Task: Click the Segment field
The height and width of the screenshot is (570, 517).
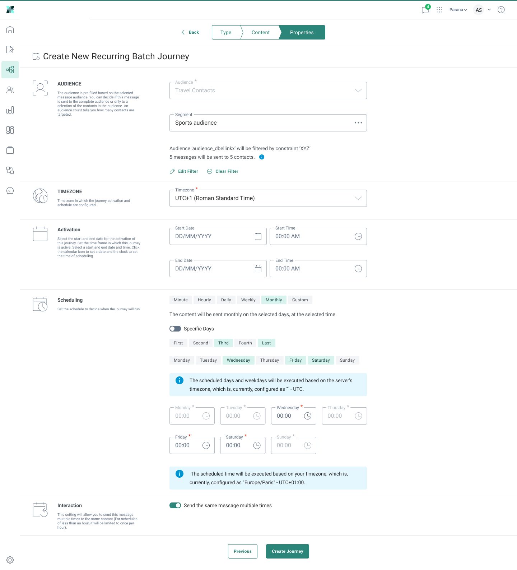Action: coord(268,123)
